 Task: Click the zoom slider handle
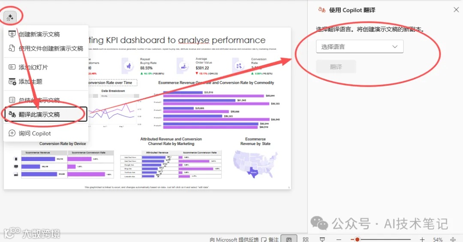[x=357, y=239]
